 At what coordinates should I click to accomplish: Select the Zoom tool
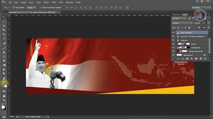[4, 100]
